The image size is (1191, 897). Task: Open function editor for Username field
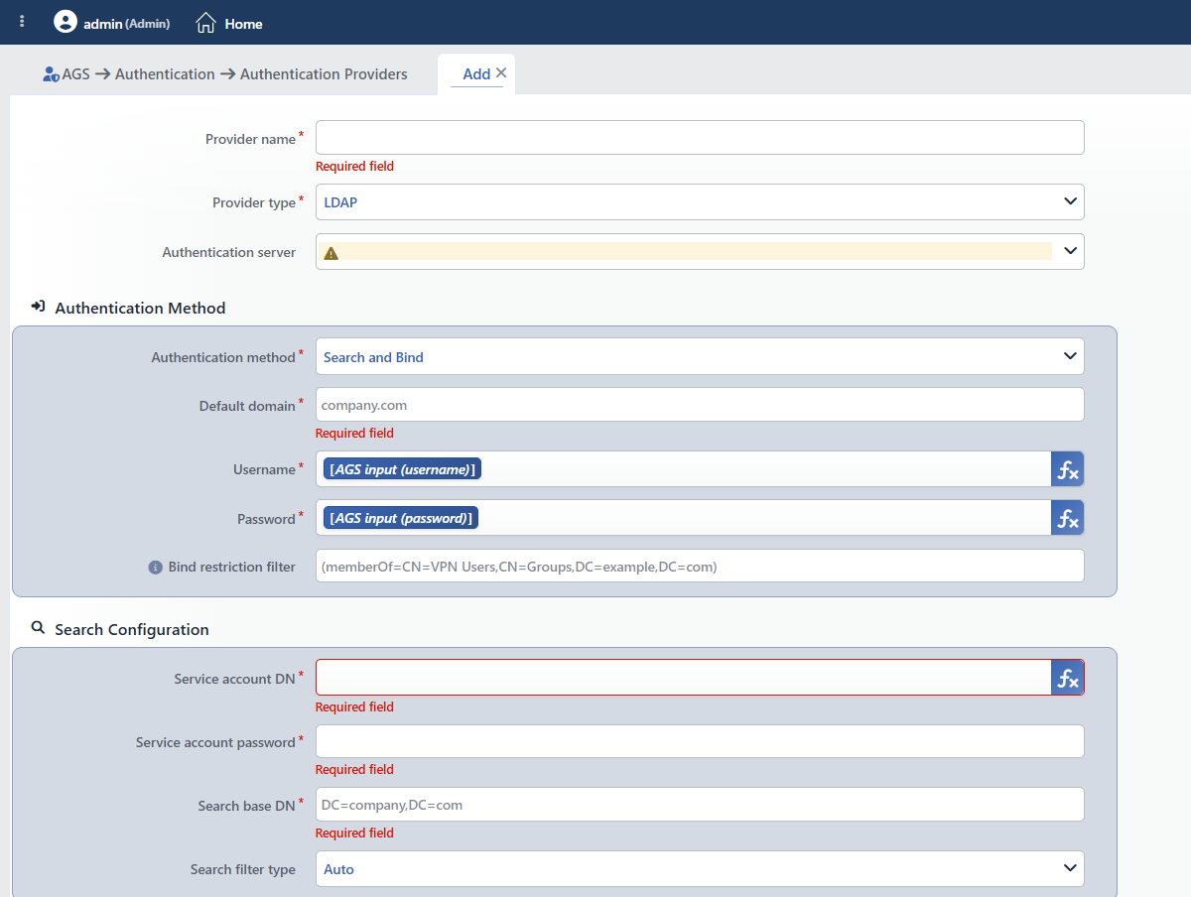(x=1067, y=469)
